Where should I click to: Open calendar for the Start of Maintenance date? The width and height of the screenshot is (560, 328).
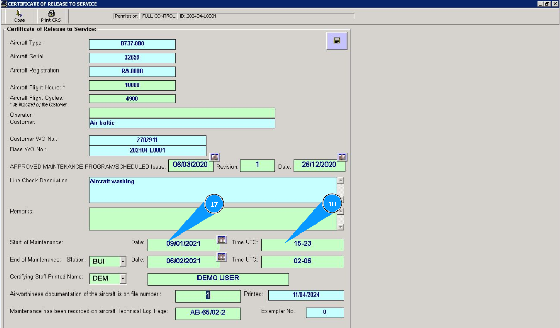point(221,240)
